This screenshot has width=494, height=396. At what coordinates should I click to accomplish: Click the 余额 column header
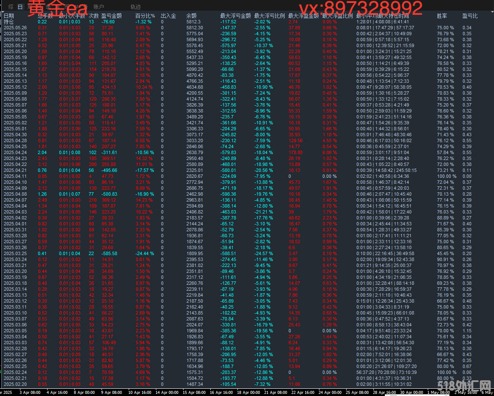(191, 16)
